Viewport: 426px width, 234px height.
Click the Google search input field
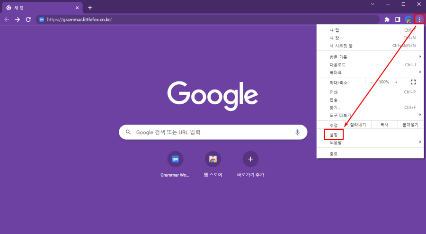coord(213,132)
